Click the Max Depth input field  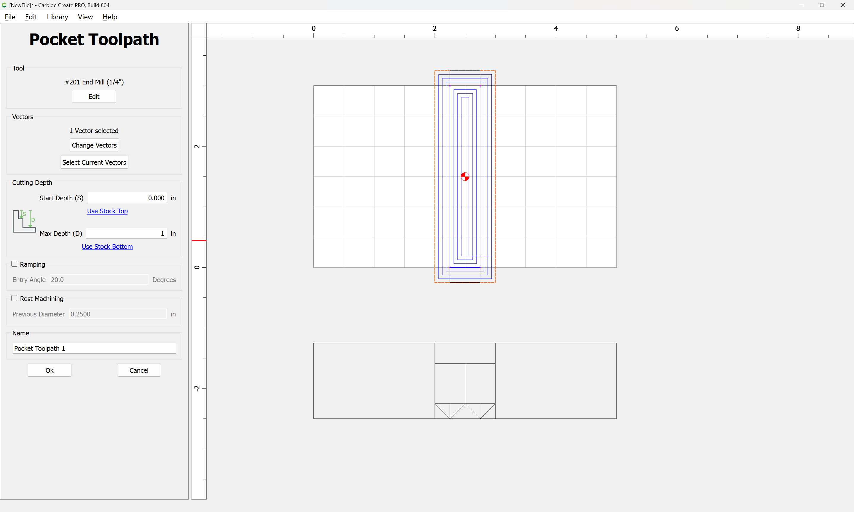[x=126, y=233]
